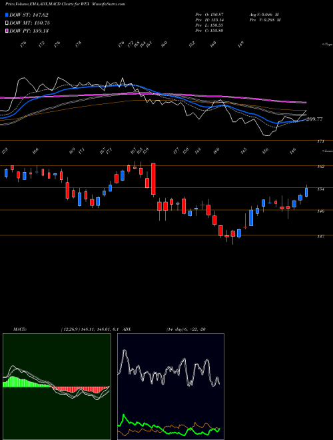Click the 209.77 EMA value label
Viewport: 333px width, 440px height.
[314, 119]
